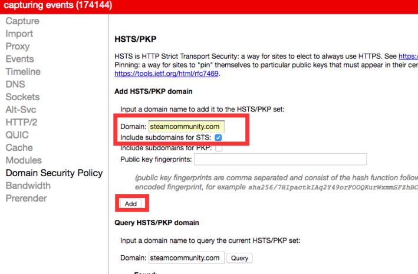
Task: Click the Add domain input field
Action: point(186,126)
